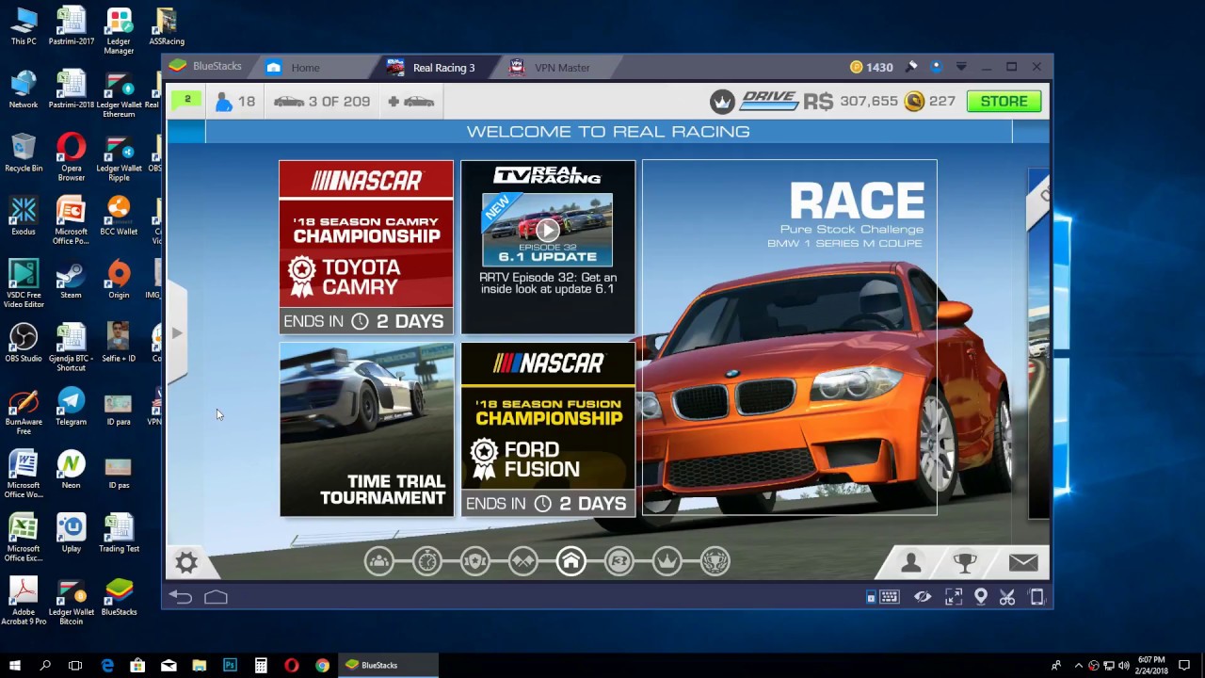The height and width of the screenshot is (678, 1205).
Task: Open the trophy achievements icon
Action: (965, 562)
